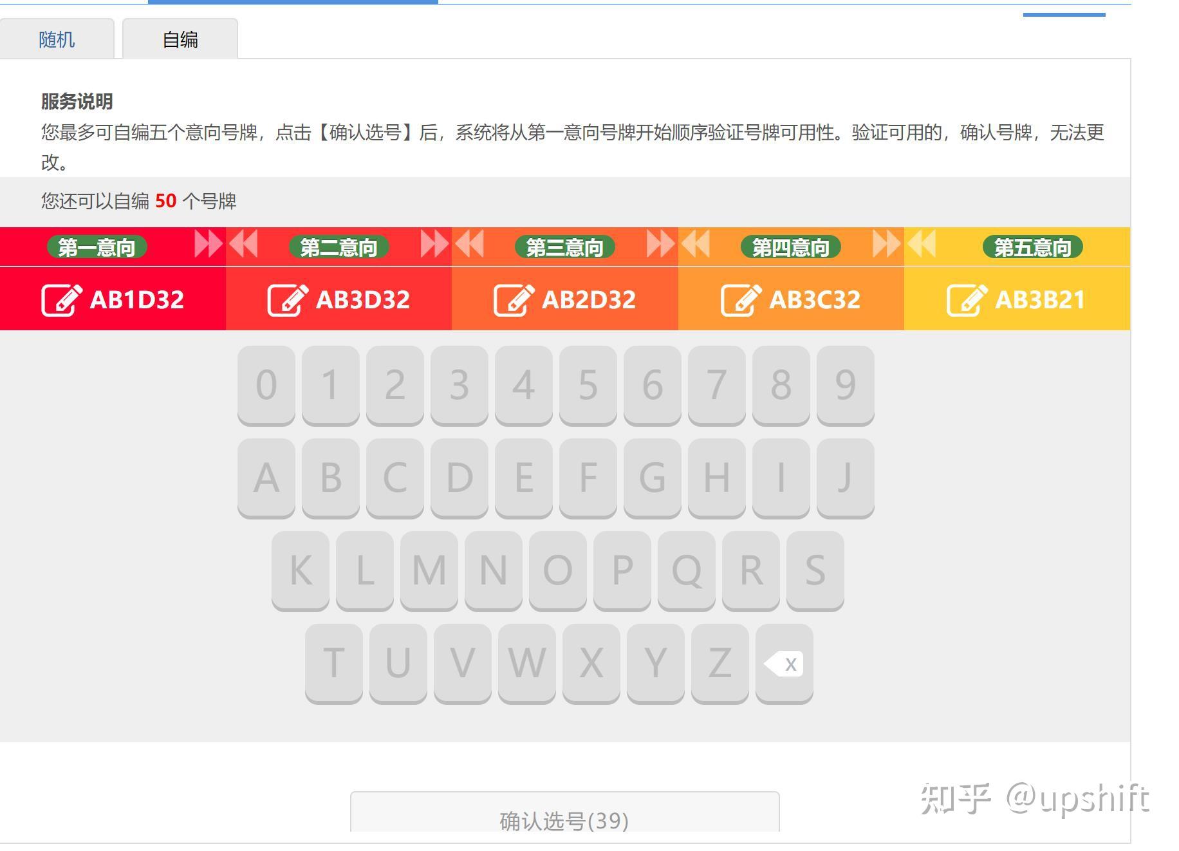This screenshot has height=851, width=1179.
Task: Tap the 9 key on keyboard
Action: [x=846, y=386]
